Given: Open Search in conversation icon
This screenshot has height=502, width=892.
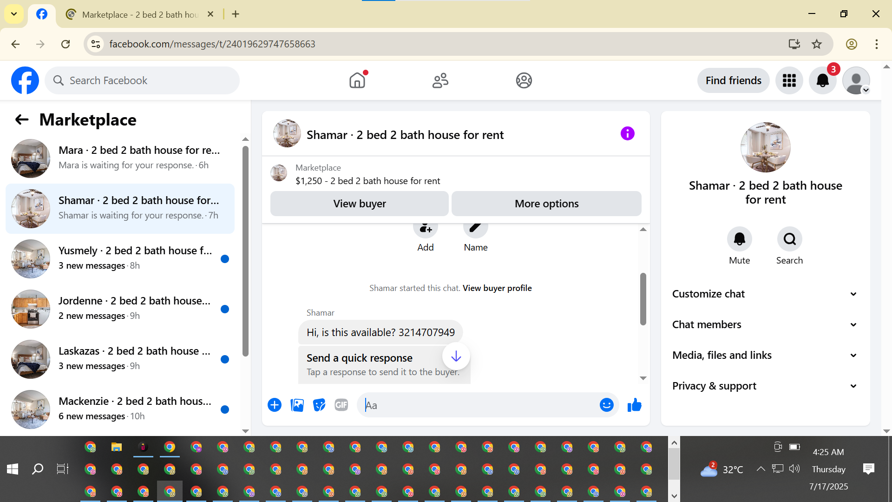Looking at the screenshot, I should pyautogui.click(x=789, y=239).
